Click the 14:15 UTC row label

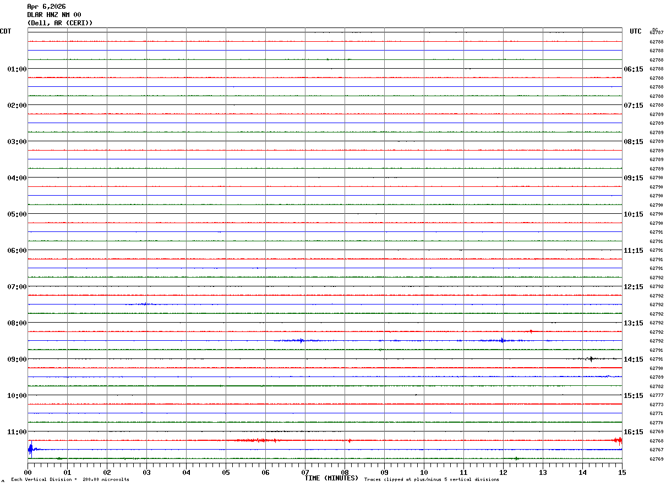click(x=634, y=359)
